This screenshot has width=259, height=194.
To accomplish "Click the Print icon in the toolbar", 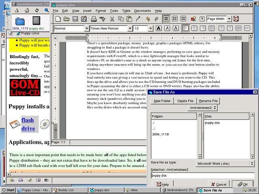I will click(94, 19).
